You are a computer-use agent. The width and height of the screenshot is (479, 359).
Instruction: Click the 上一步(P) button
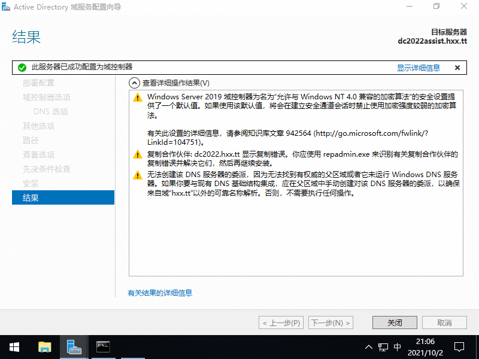click(281, 323)
